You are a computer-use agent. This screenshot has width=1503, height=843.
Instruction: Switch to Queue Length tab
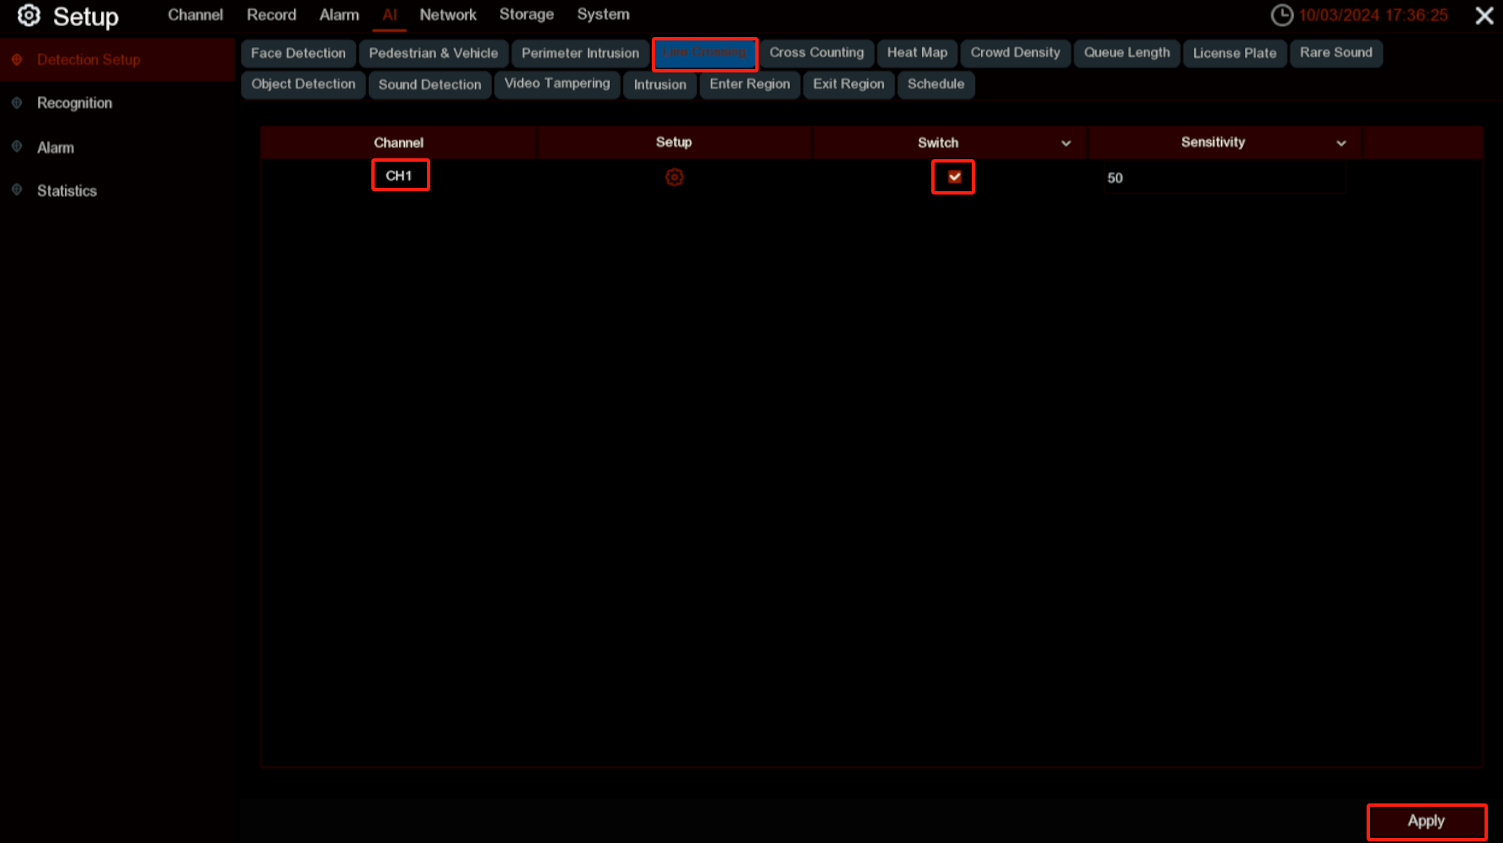pyautogui.click(x=1127, y=52)
